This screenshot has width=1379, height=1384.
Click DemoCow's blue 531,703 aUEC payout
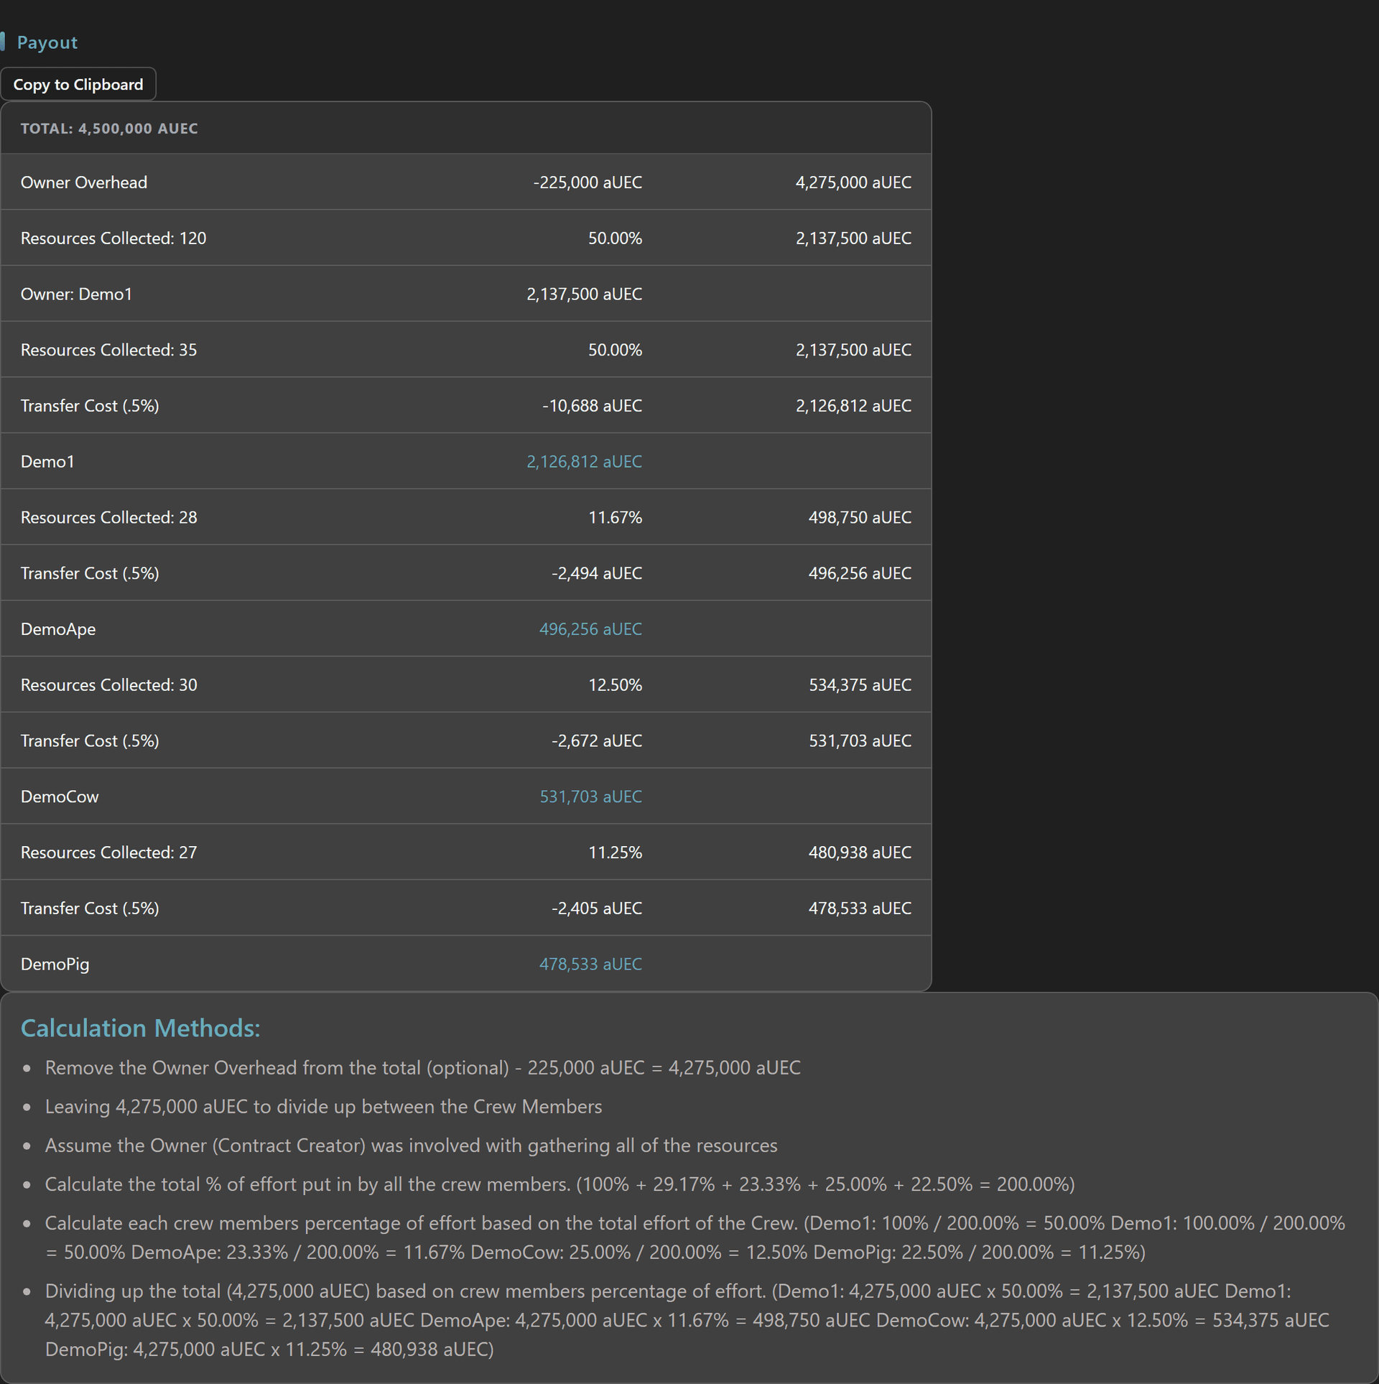(591, 797)
